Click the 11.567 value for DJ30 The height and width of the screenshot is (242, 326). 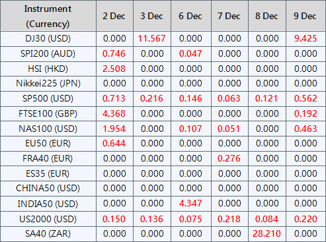(x=151, y=38)
